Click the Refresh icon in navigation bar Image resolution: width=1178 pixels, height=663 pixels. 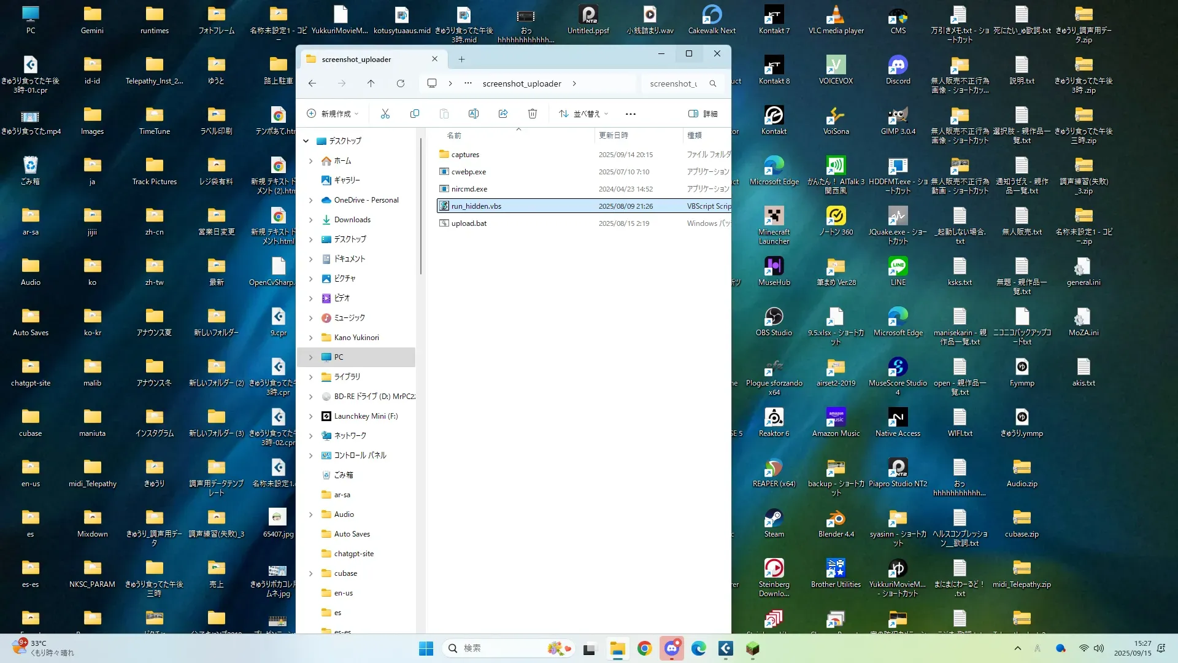coord(401,83)
